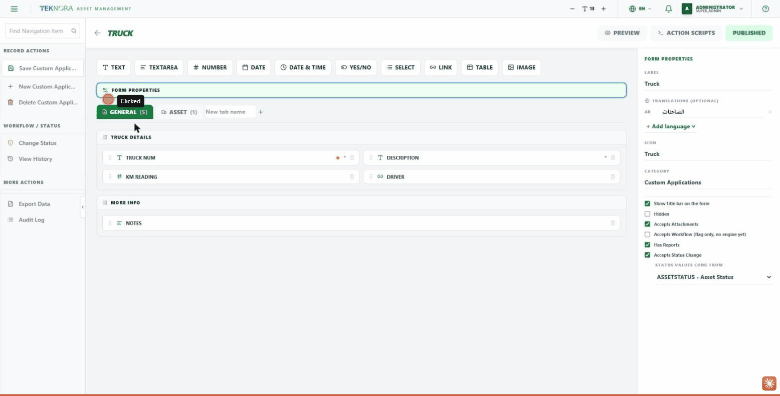Viewport: 780px width, 396px height.
Task: Remove the AR translation with X
Action: coord(770,112)
